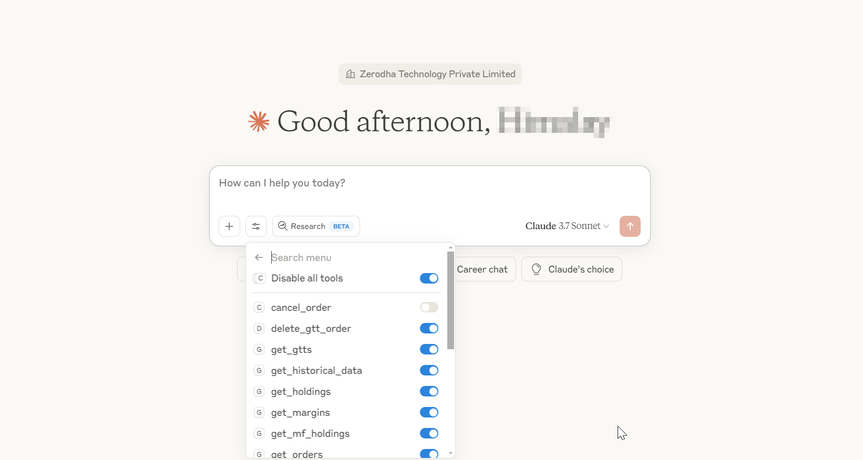Viewport: 863px width, 460px height.
Task: Click the G icon beside get_mf_holdings
Action: coord(259,433)
